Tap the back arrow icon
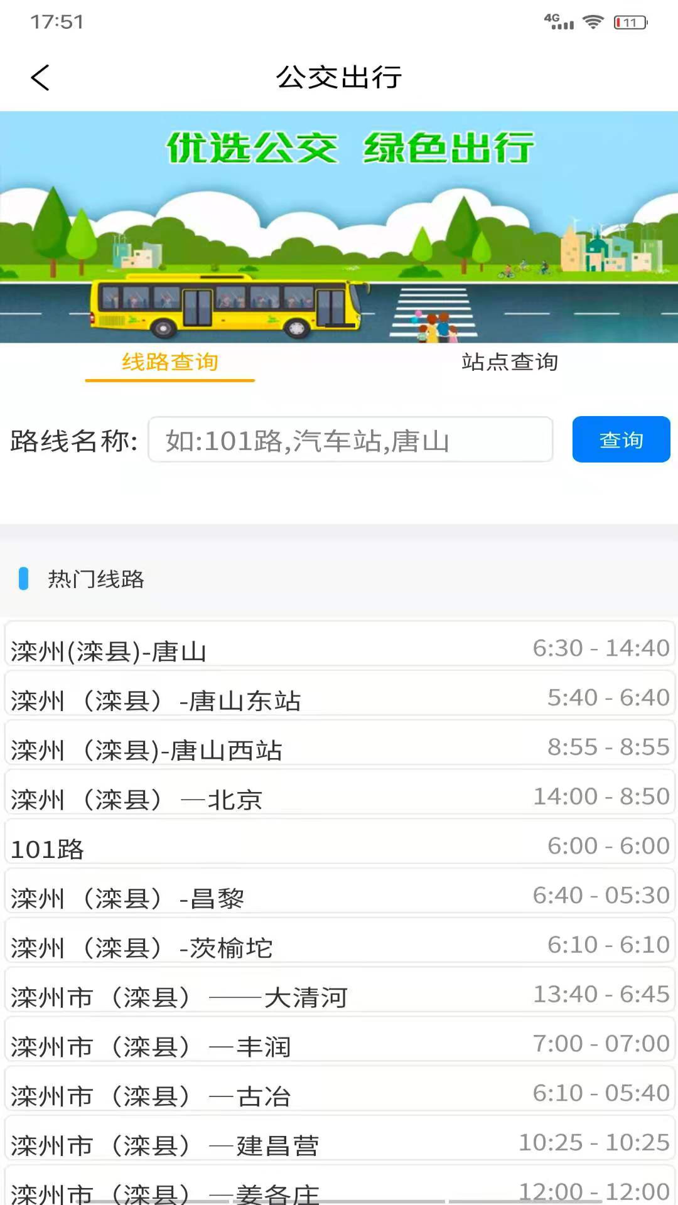This screenshot has width=678, height=1205. [x=40, y=78]
